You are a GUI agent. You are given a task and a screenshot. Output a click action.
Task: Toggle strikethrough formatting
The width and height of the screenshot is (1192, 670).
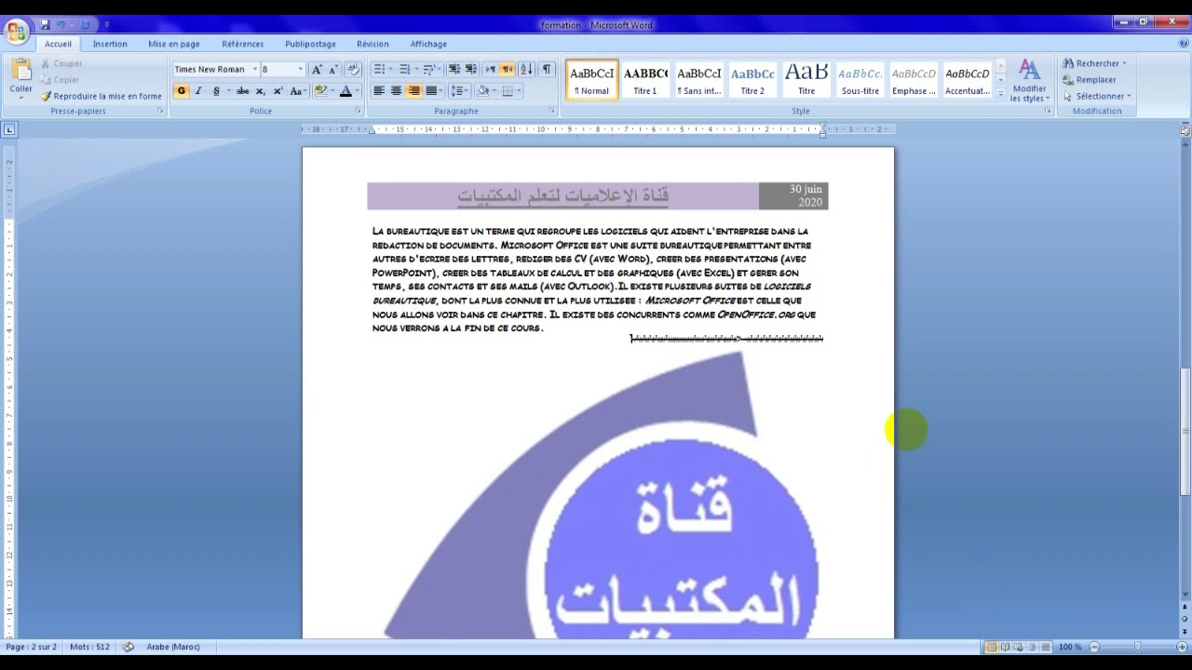[x=242, y=90]
